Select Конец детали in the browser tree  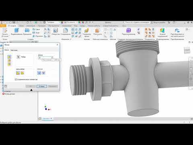(x=9, y=94)
